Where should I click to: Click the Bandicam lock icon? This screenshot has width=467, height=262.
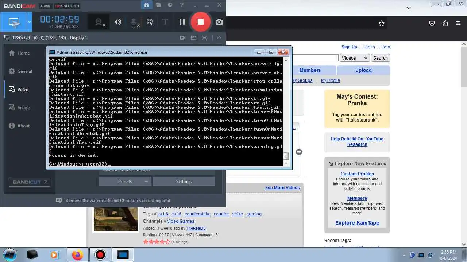point(146,5)
